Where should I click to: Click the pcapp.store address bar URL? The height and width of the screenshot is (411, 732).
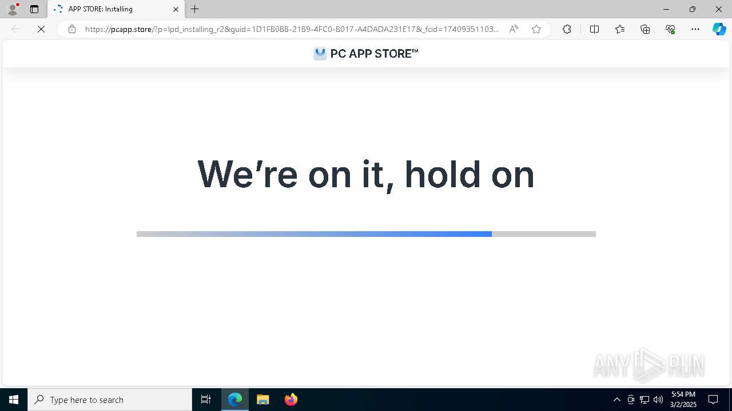point(292,29)
